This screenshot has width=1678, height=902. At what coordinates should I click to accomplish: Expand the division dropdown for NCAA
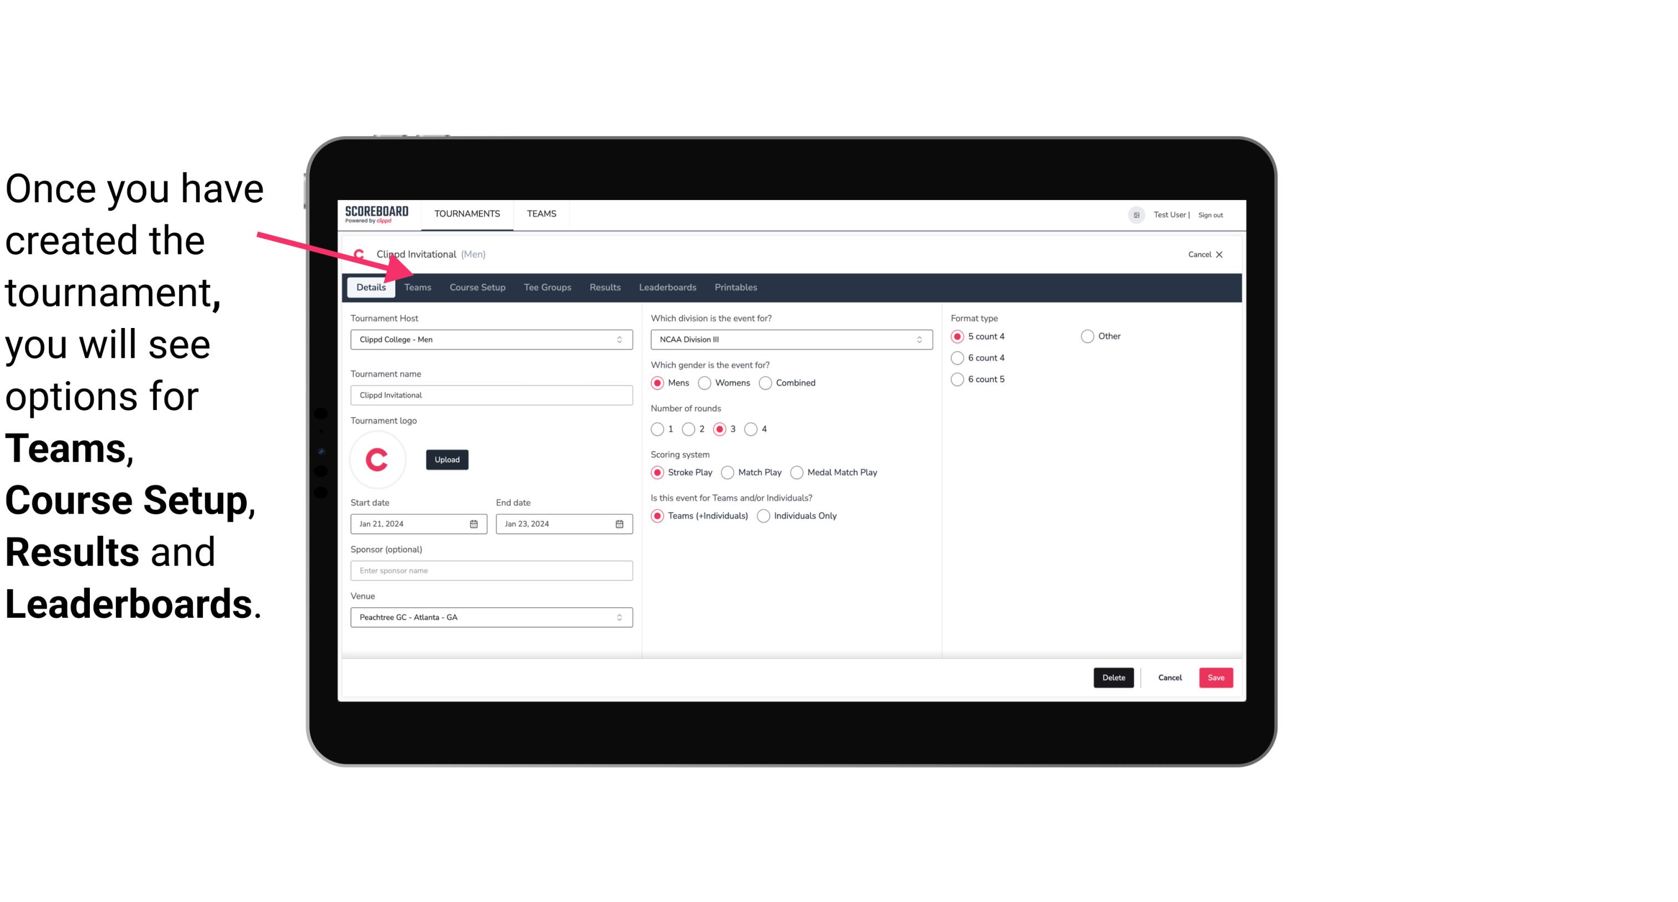click(x=917, y=339)
